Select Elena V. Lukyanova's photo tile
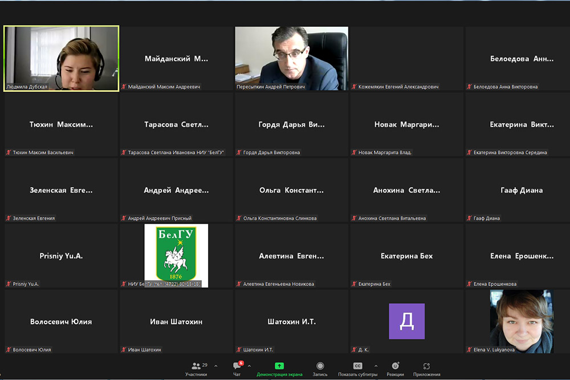This screenshot has width=570, height=380. (x=521, y=320)
